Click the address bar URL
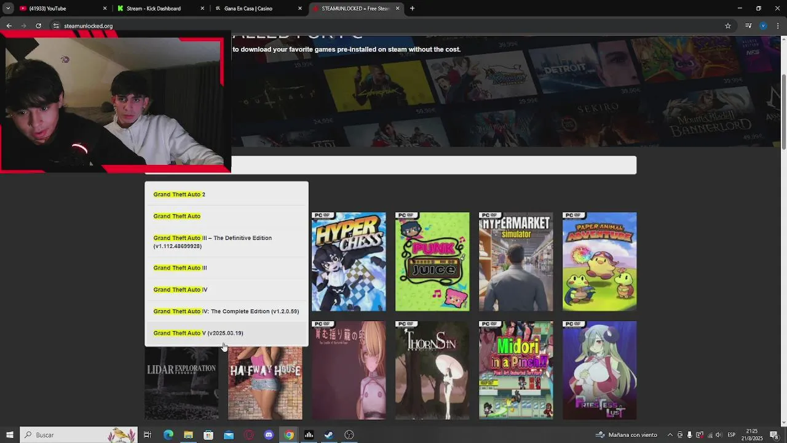Viewport: 787px width, 443px height. point(88,26)
